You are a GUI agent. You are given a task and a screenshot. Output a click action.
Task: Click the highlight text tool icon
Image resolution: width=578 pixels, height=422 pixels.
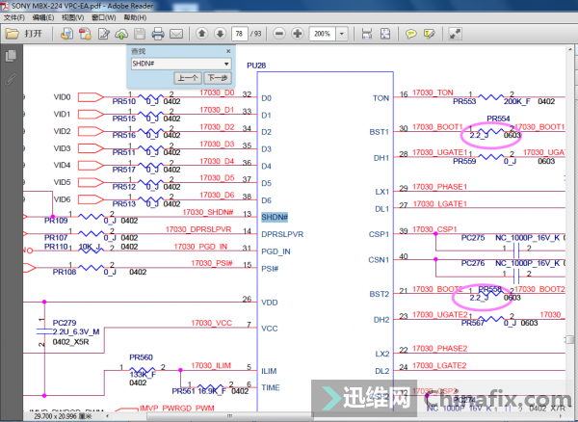pyautogui.click(x=429, y=34)
